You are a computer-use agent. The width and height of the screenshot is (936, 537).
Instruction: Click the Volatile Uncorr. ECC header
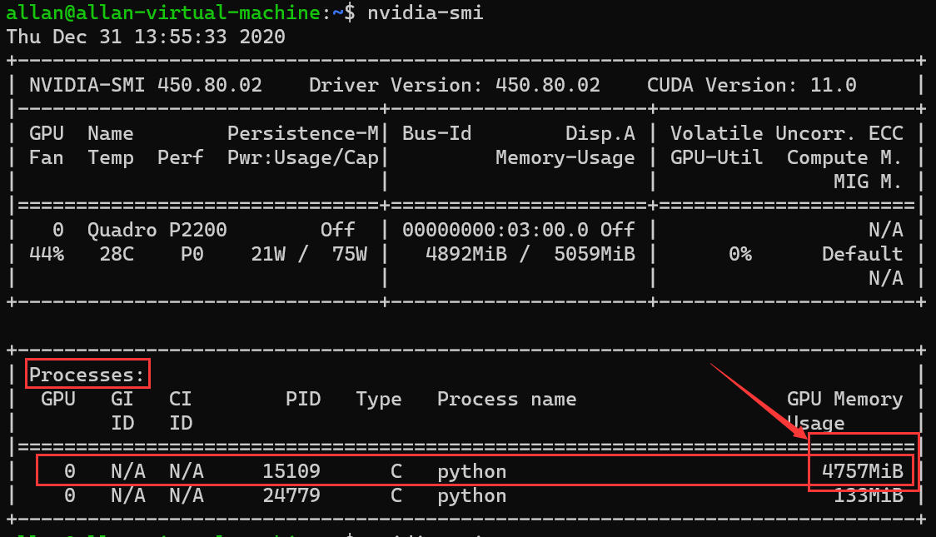787,134
